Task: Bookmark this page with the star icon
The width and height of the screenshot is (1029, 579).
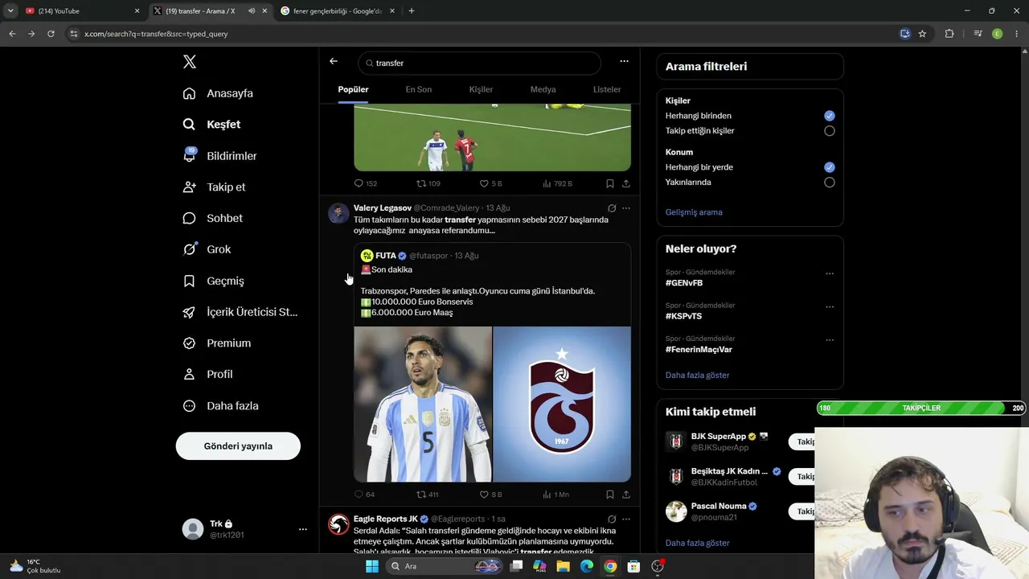Action: coord(922,34)
